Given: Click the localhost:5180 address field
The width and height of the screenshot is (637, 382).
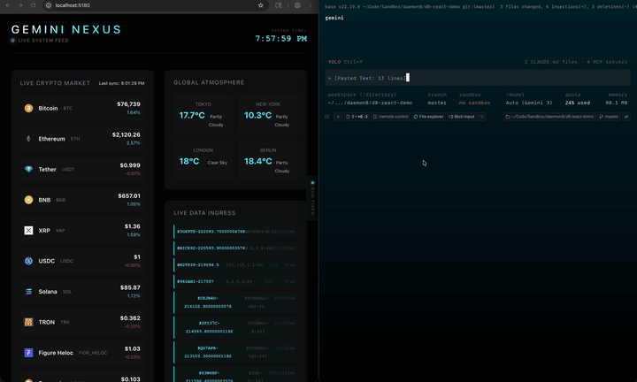Looking at the screenshot, I should click(x=157, y=5).
